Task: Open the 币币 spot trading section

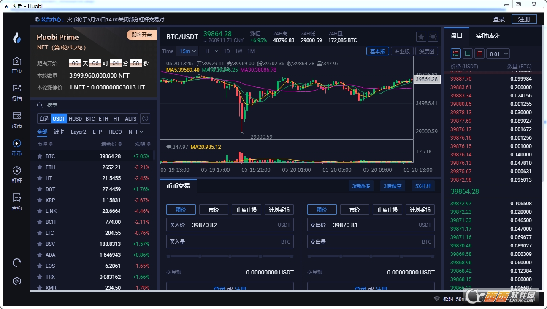Action: 16,147
